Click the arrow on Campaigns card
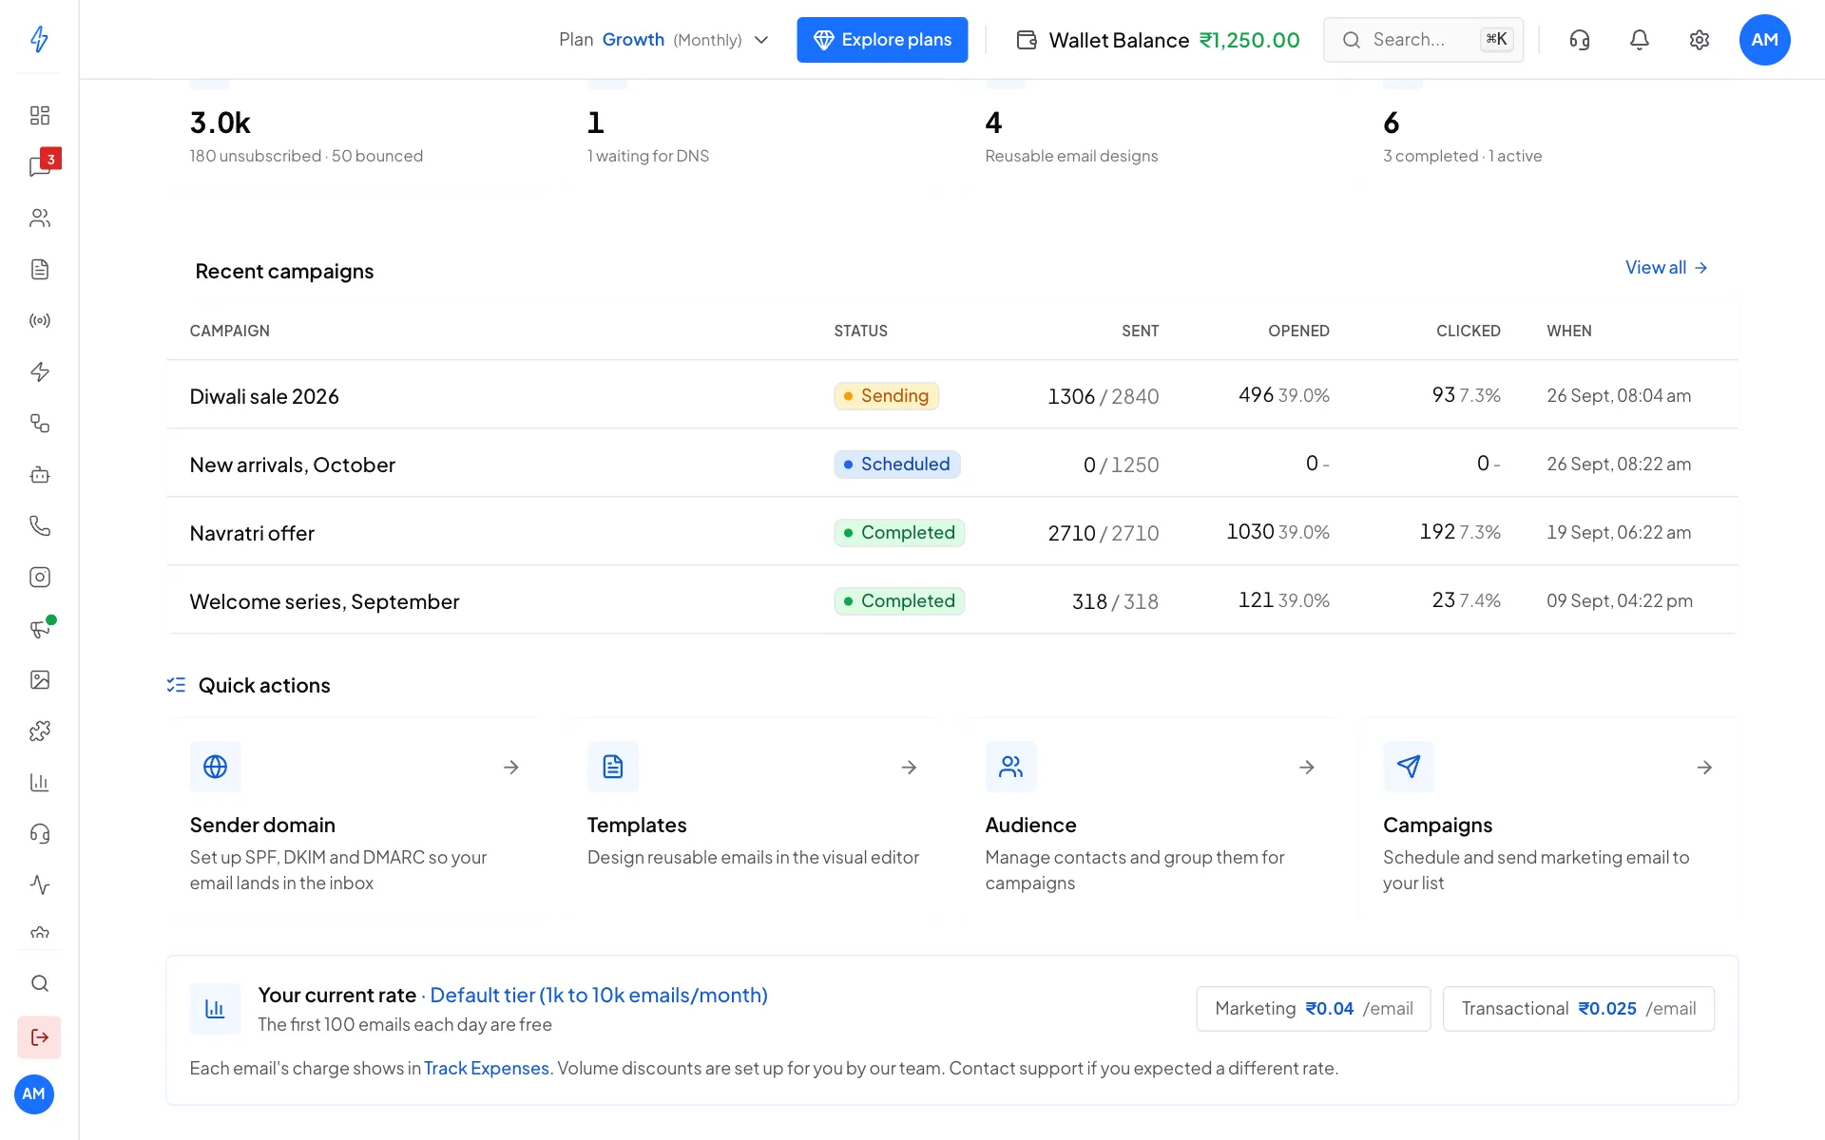This screenshot has height=1140, width=1825. 1705,767
